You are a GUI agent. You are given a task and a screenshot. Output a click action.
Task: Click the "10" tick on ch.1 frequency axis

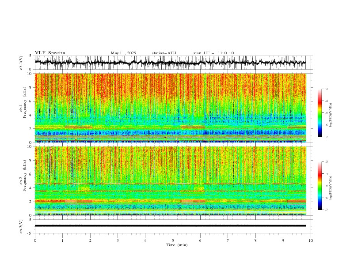pyautogui.click(x=31, y=74)
